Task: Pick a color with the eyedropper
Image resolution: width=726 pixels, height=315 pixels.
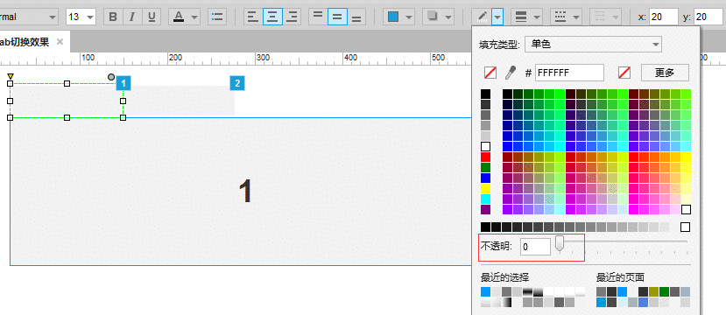Action: (x=511, y=73)
